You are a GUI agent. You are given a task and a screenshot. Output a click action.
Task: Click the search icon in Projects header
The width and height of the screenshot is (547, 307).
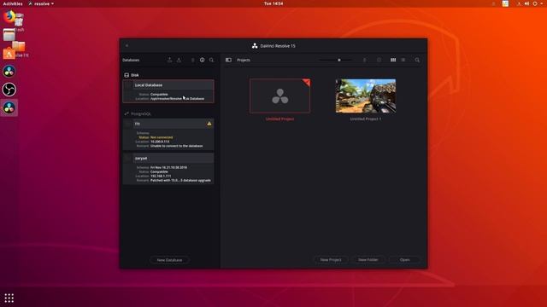click(x=417, y=60)
